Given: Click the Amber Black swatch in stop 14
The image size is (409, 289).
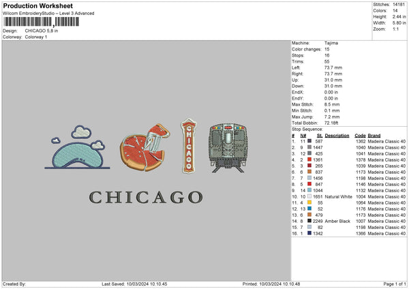Looking at the screenshot, I should click(309, 221).
